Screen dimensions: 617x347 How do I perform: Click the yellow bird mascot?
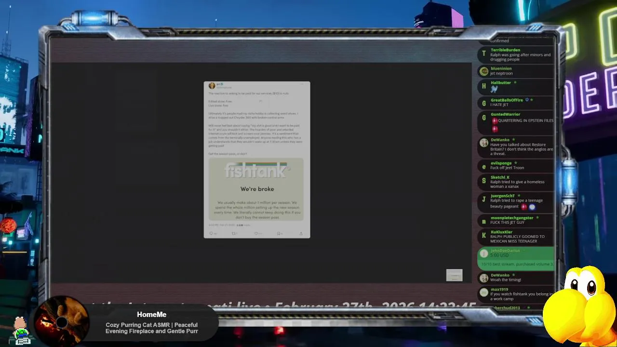pyautogui.click(x=580, y=306)
